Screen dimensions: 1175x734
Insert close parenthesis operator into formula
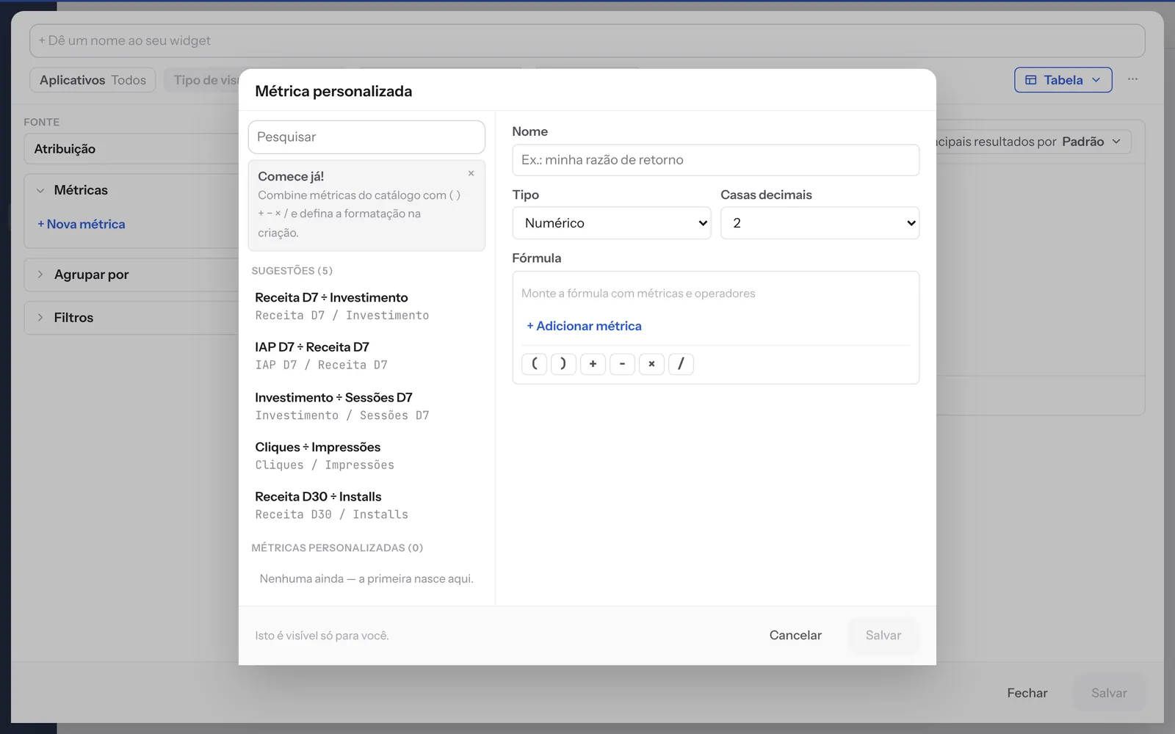click(x=563, y=363)
